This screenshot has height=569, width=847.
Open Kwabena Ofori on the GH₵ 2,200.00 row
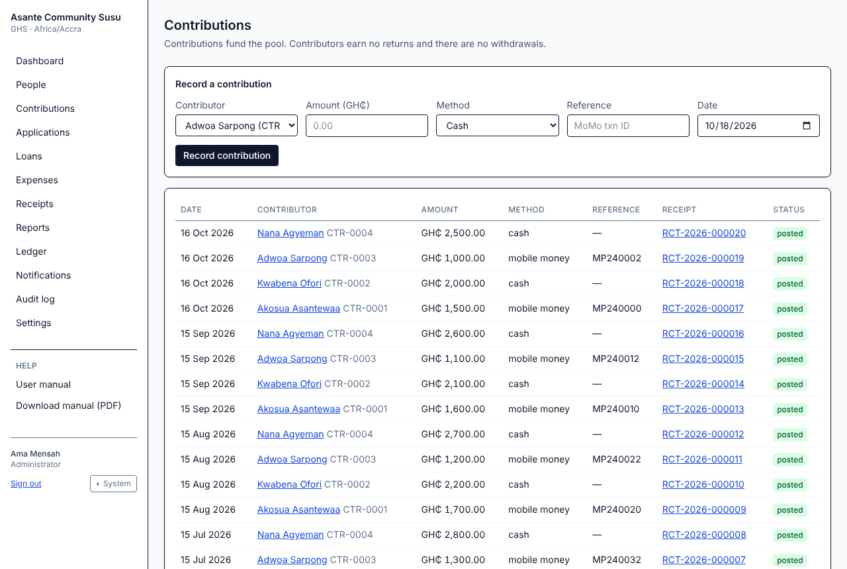pyautogui.click(x=289, y=484)
